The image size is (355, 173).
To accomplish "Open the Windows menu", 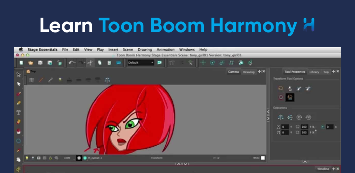I will [x=187, y=49].
